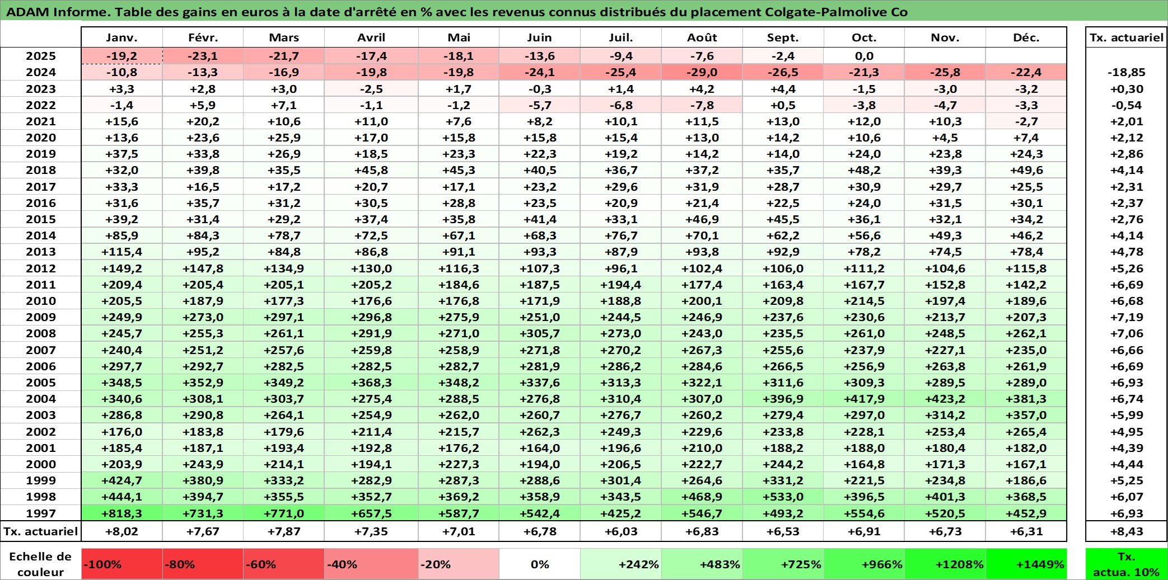This screenshot has height=580, width=1168.
Task: Click the +1449% bright green swatch
Action: coord(1026,564)
